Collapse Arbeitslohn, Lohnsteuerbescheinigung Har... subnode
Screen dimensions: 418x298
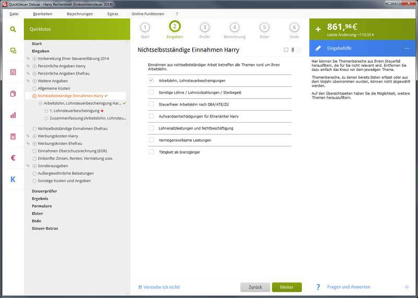pos(40,103)
